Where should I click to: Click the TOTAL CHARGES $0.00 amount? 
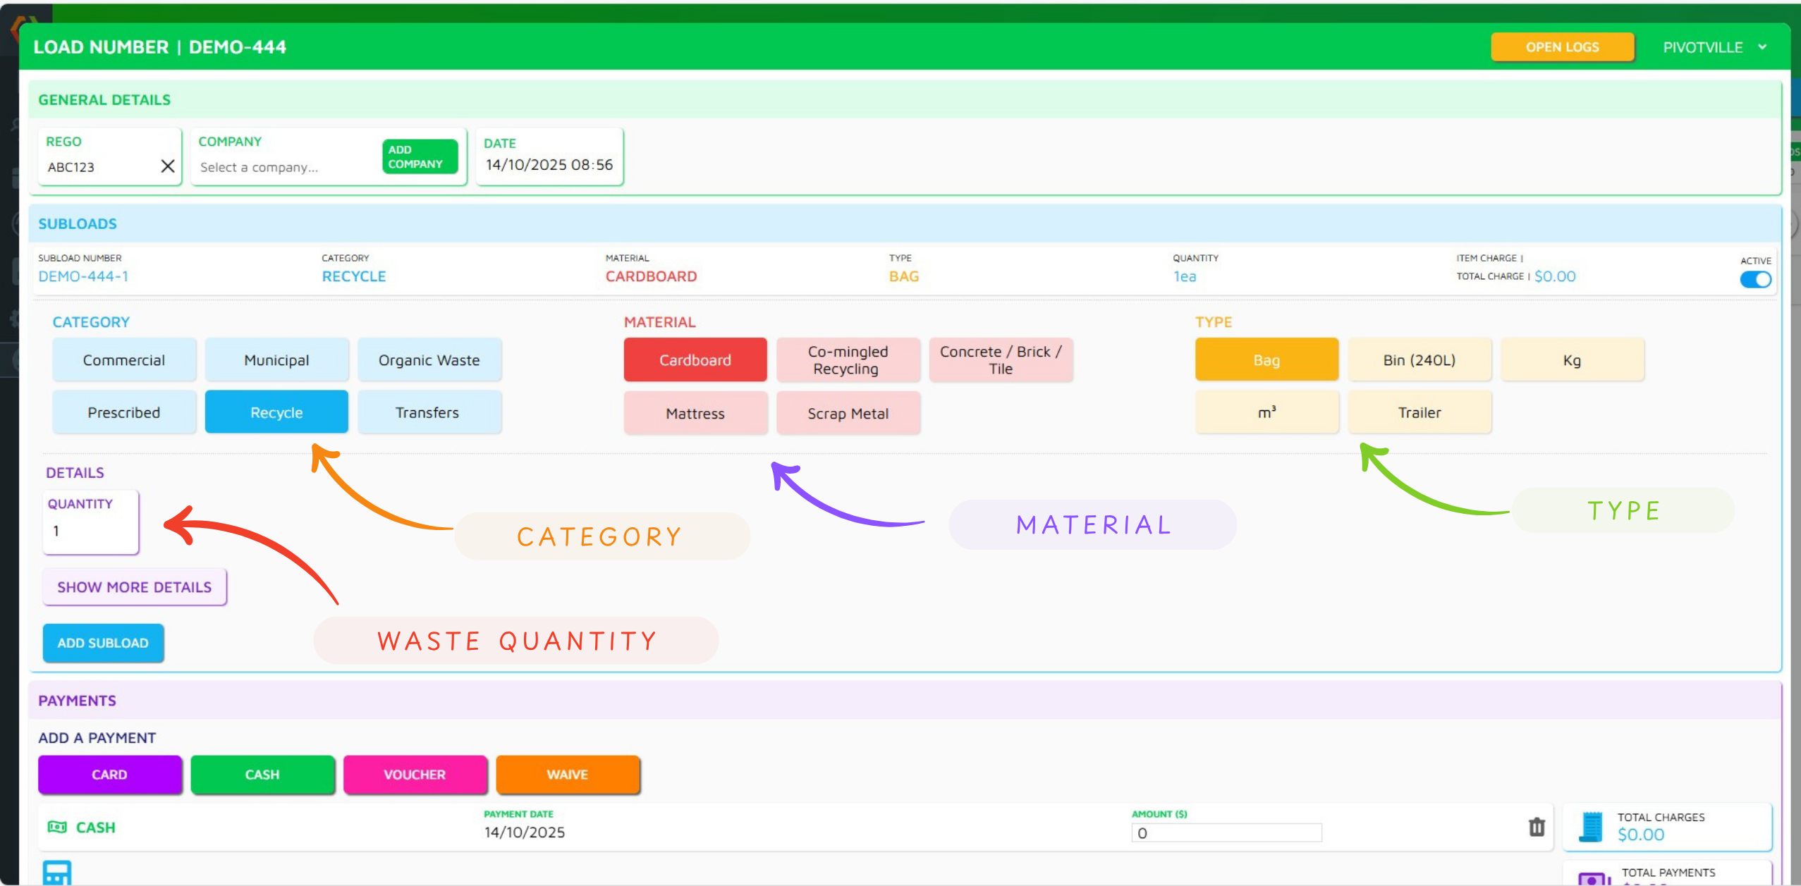(1640, 835)
